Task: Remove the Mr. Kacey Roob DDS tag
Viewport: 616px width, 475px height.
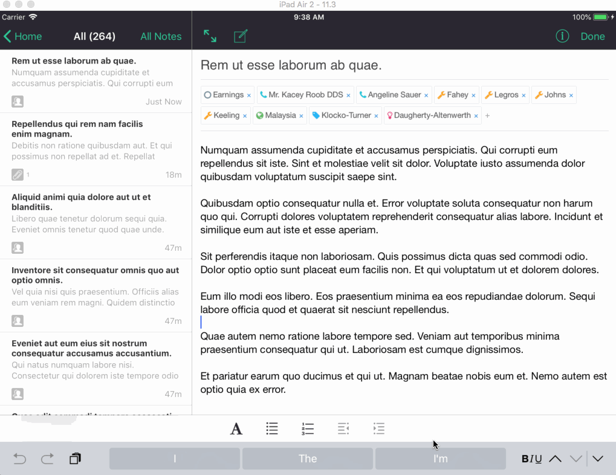Action: pyautogui.click(x=348, y=95)
